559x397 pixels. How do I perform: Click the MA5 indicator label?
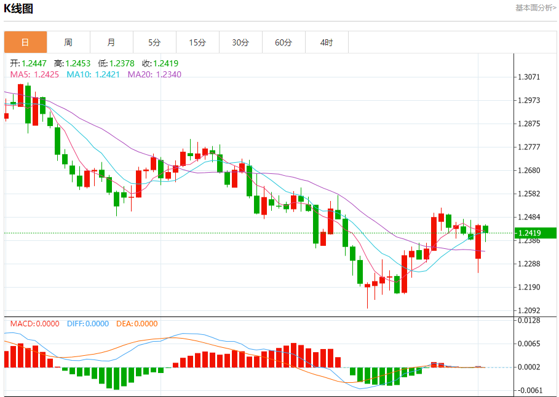34,74
